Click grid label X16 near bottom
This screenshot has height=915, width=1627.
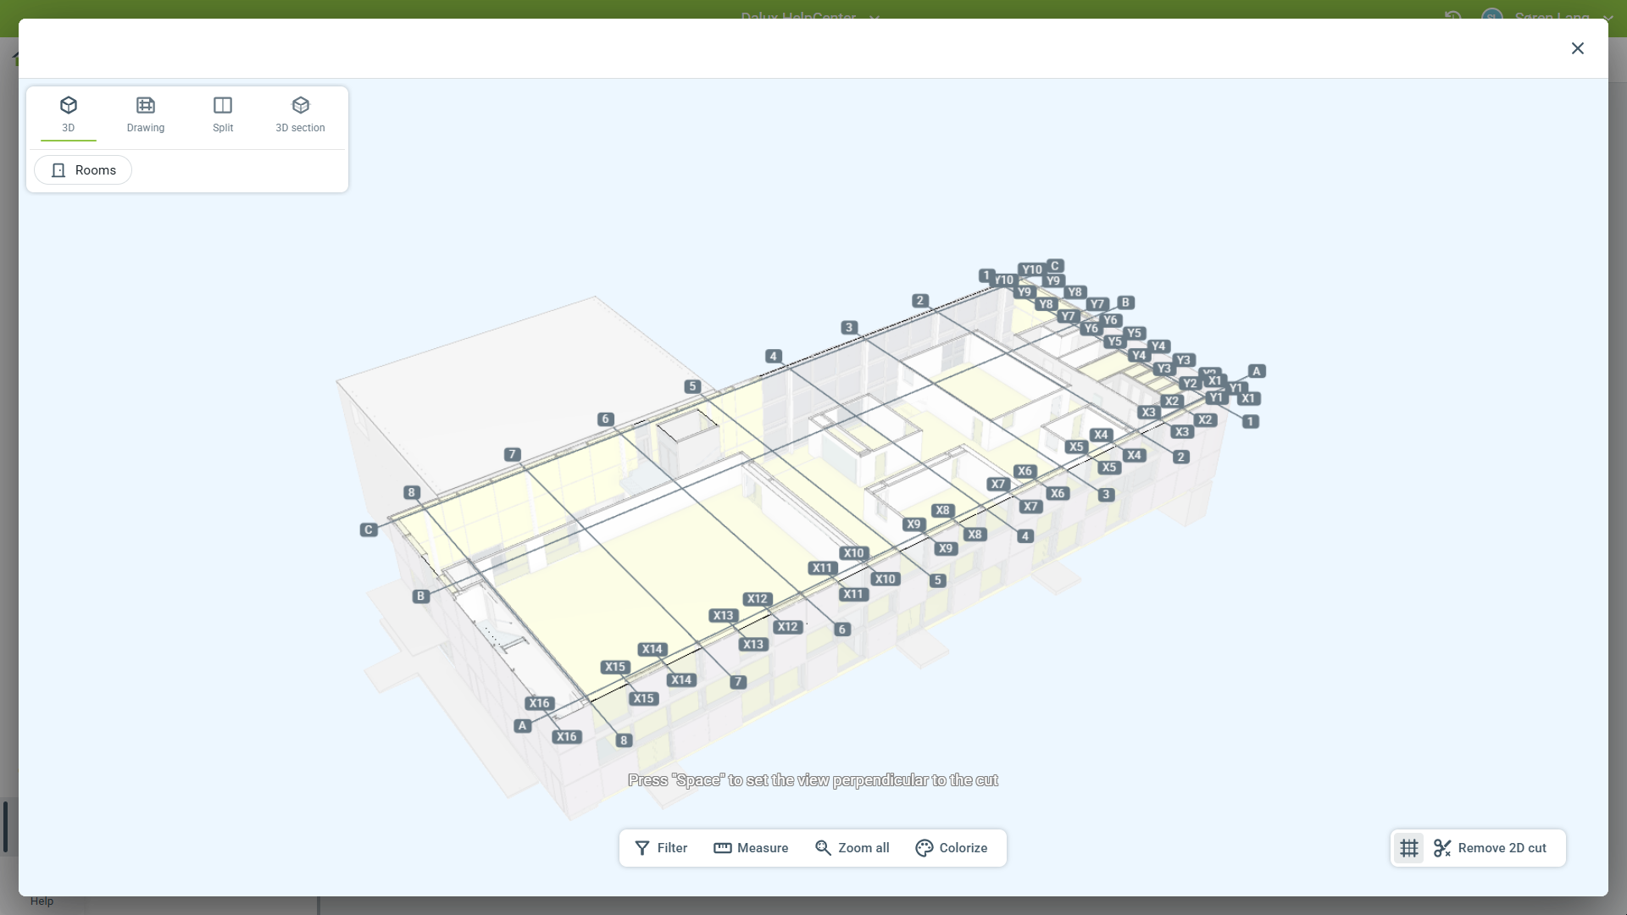[566, 737]
